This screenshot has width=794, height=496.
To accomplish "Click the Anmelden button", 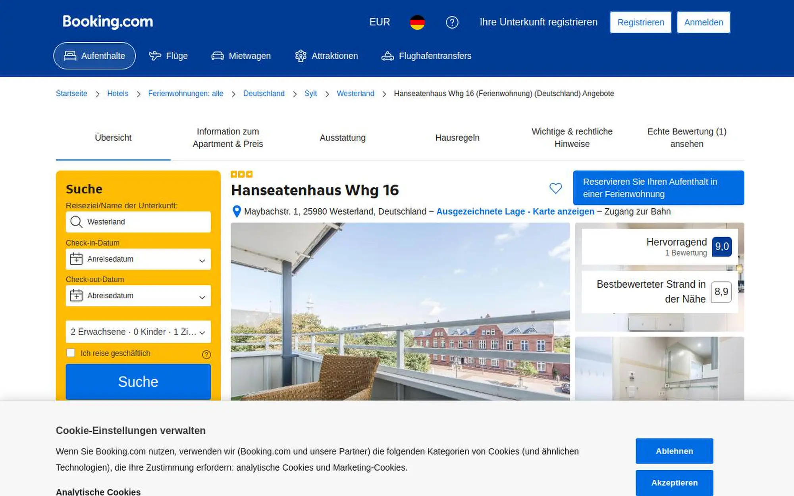I will [703, 22].
